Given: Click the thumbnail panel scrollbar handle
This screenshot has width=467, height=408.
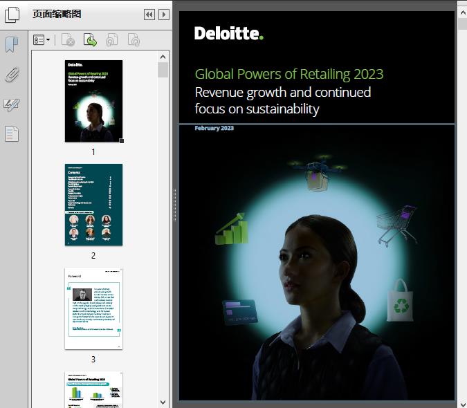Looking at the screenshot, I should click(x=163, y=70).
